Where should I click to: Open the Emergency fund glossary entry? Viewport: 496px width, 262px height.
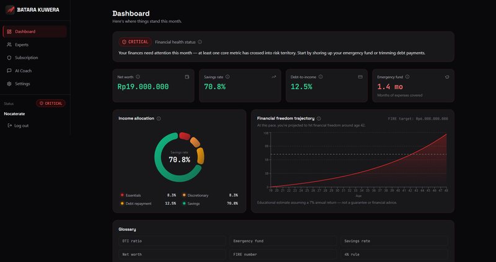pos(283,241)
